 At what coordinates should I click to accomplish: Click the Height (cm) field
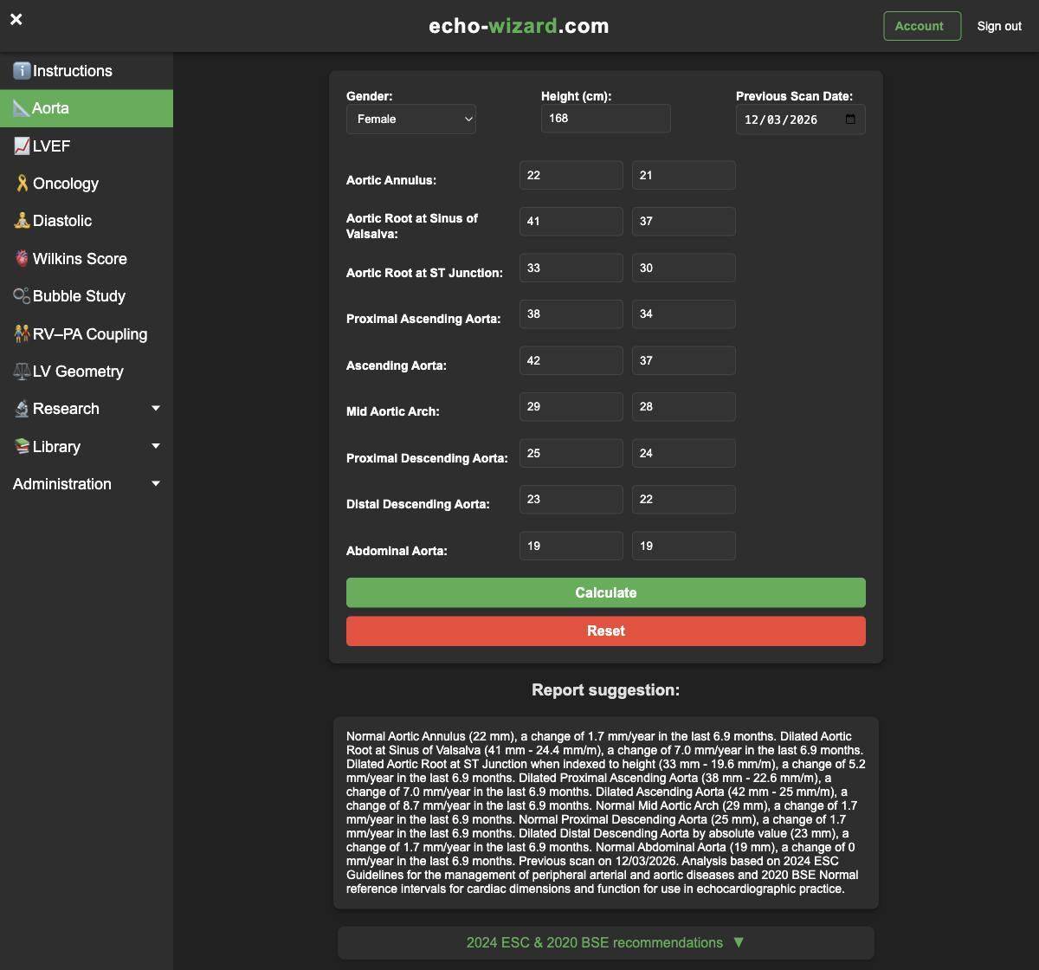click(x=606, y=119)
